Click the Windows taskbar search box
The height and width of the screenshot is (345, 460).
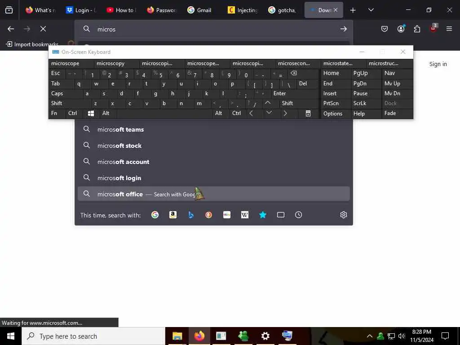[x=93, y=336]
